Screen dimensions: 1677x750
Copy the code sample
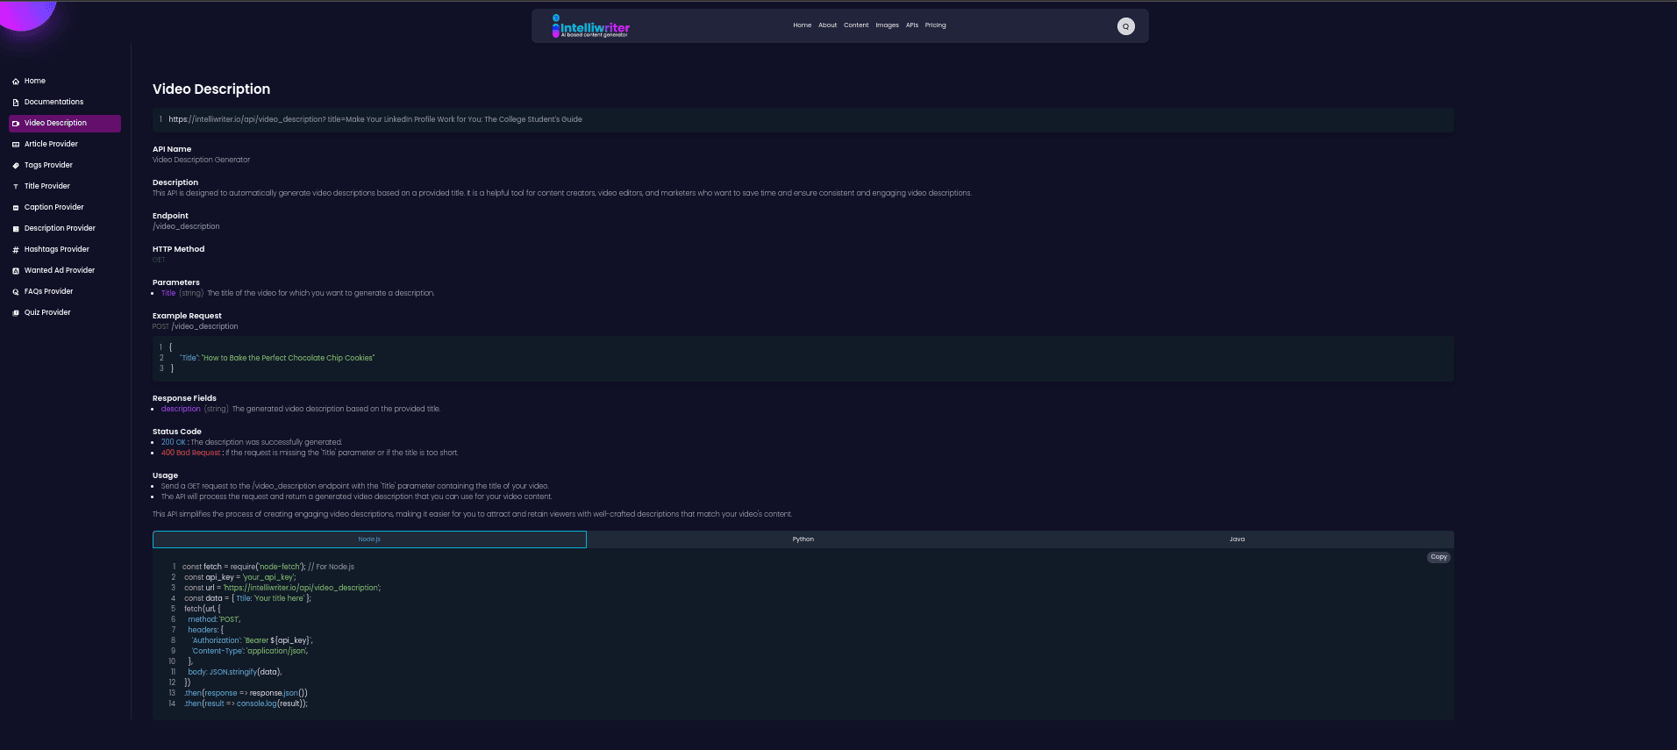coord(1438,557)
